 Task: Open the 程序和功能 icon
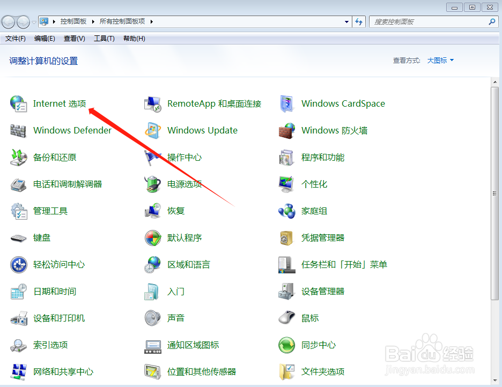point(287,158)
